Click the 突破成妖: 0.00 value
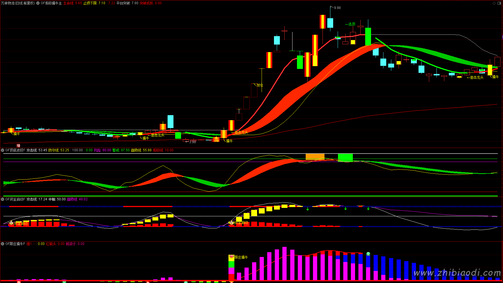The image size is (503, 283). pos(150,3)
